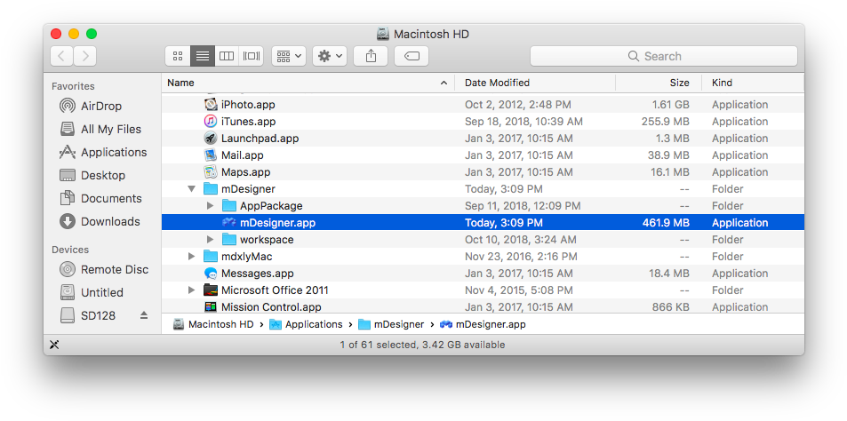This screenshot has height=421, width=847.
Task: Switch to column view
Action: tap(227, 56)
